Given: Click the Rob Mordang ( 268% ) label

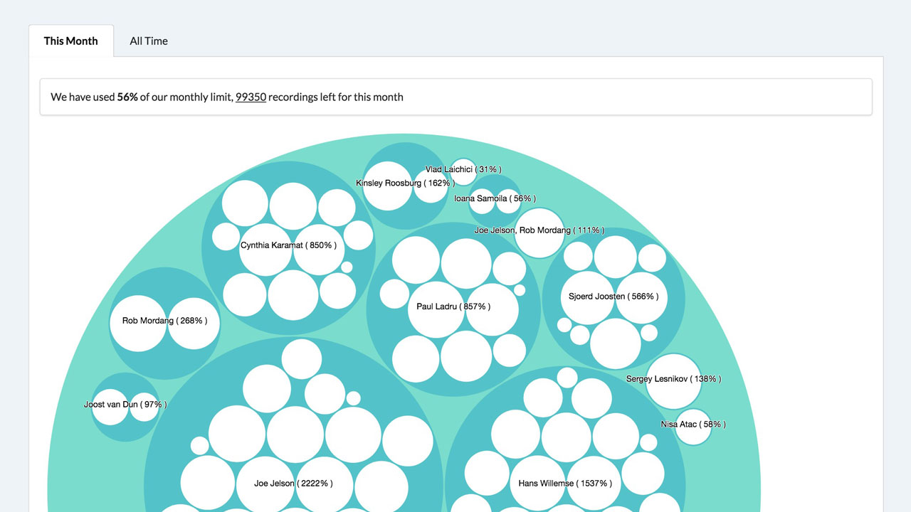Looking at the screenshot, I should pyautogui.click(x=164, y=321).
